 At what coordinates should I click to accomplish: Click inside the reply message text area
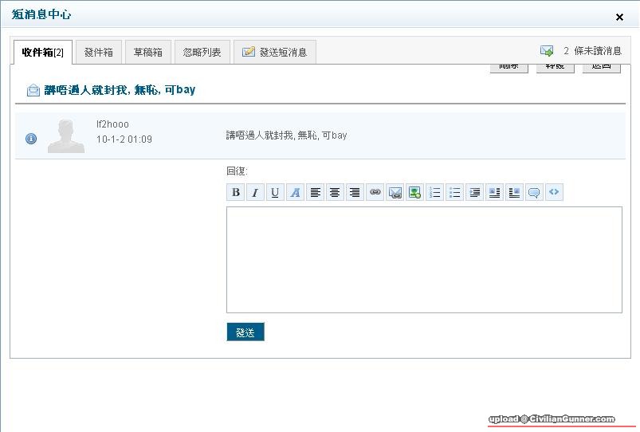424,260
